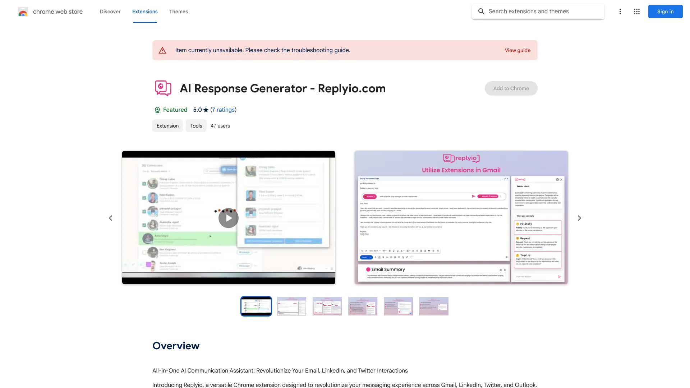Viewport: 690px width, 388px height.
Task: Click the Add to Chrome button
Action: [511, 88]
